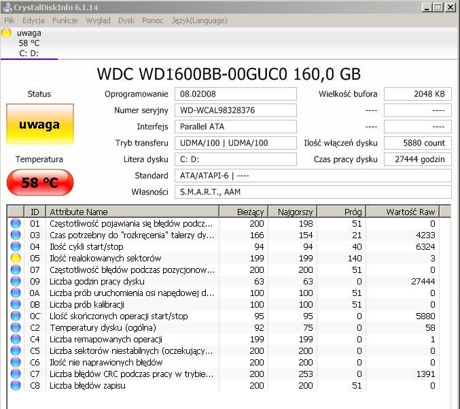
Task: Open the Język(Language) menu
Action: 199,20
